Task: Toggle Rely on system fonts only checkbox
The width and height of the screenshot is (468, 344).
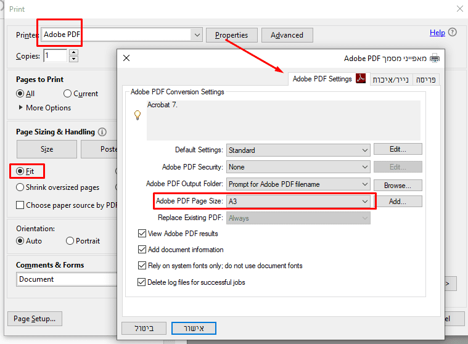Action: coord(142,266)
